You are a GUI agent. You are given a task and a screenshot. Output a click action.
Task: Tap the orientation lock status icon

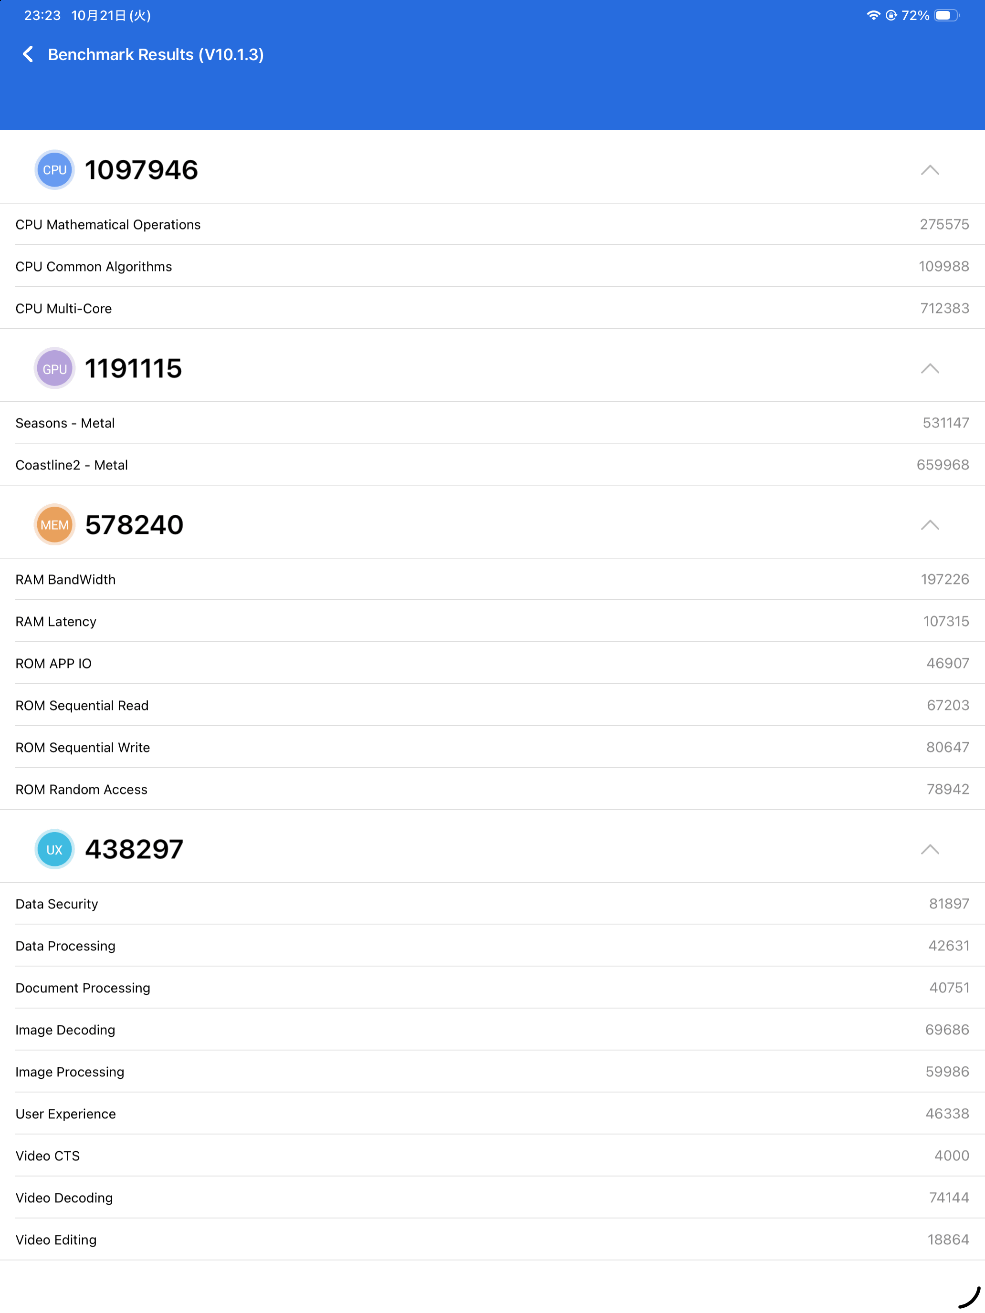[x=891, y=15]
